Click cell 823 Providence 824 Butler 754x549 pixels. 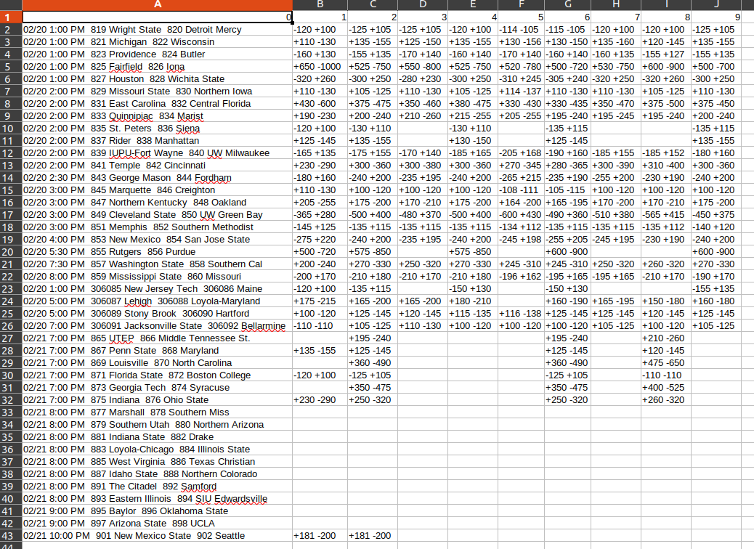click(157, 54)
